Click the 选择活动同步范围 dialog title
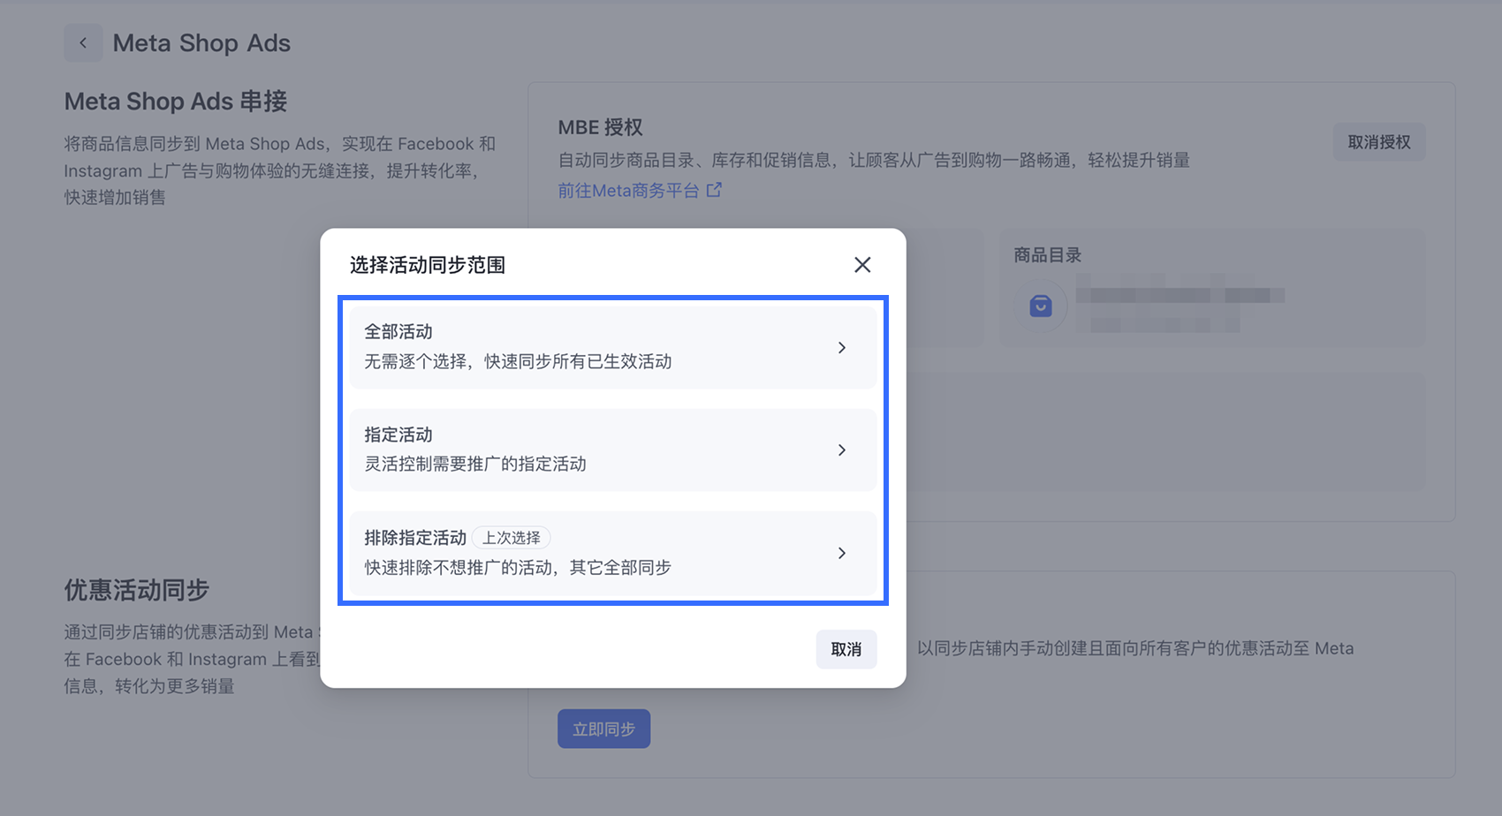The height and width of the screenshot is (816, 1502). [x=428, y=265]
